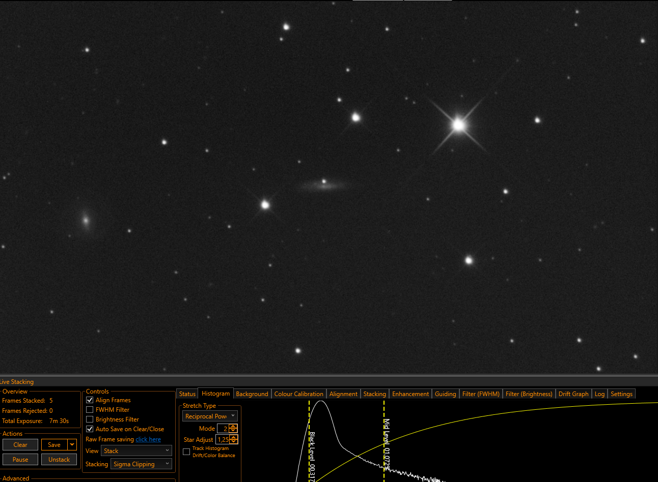
Task: Click the 'Total Exposure: 7m 30s' text
Action: tap(36, 421)
